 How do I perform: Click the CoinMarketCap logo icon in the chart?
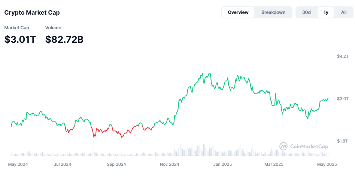pos(283,146)
